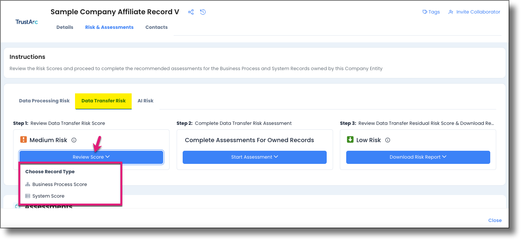This screenshot has height=240, width=521.
Task: Select the Data Transfer Risk tab
Action: [x=104, y=101]
